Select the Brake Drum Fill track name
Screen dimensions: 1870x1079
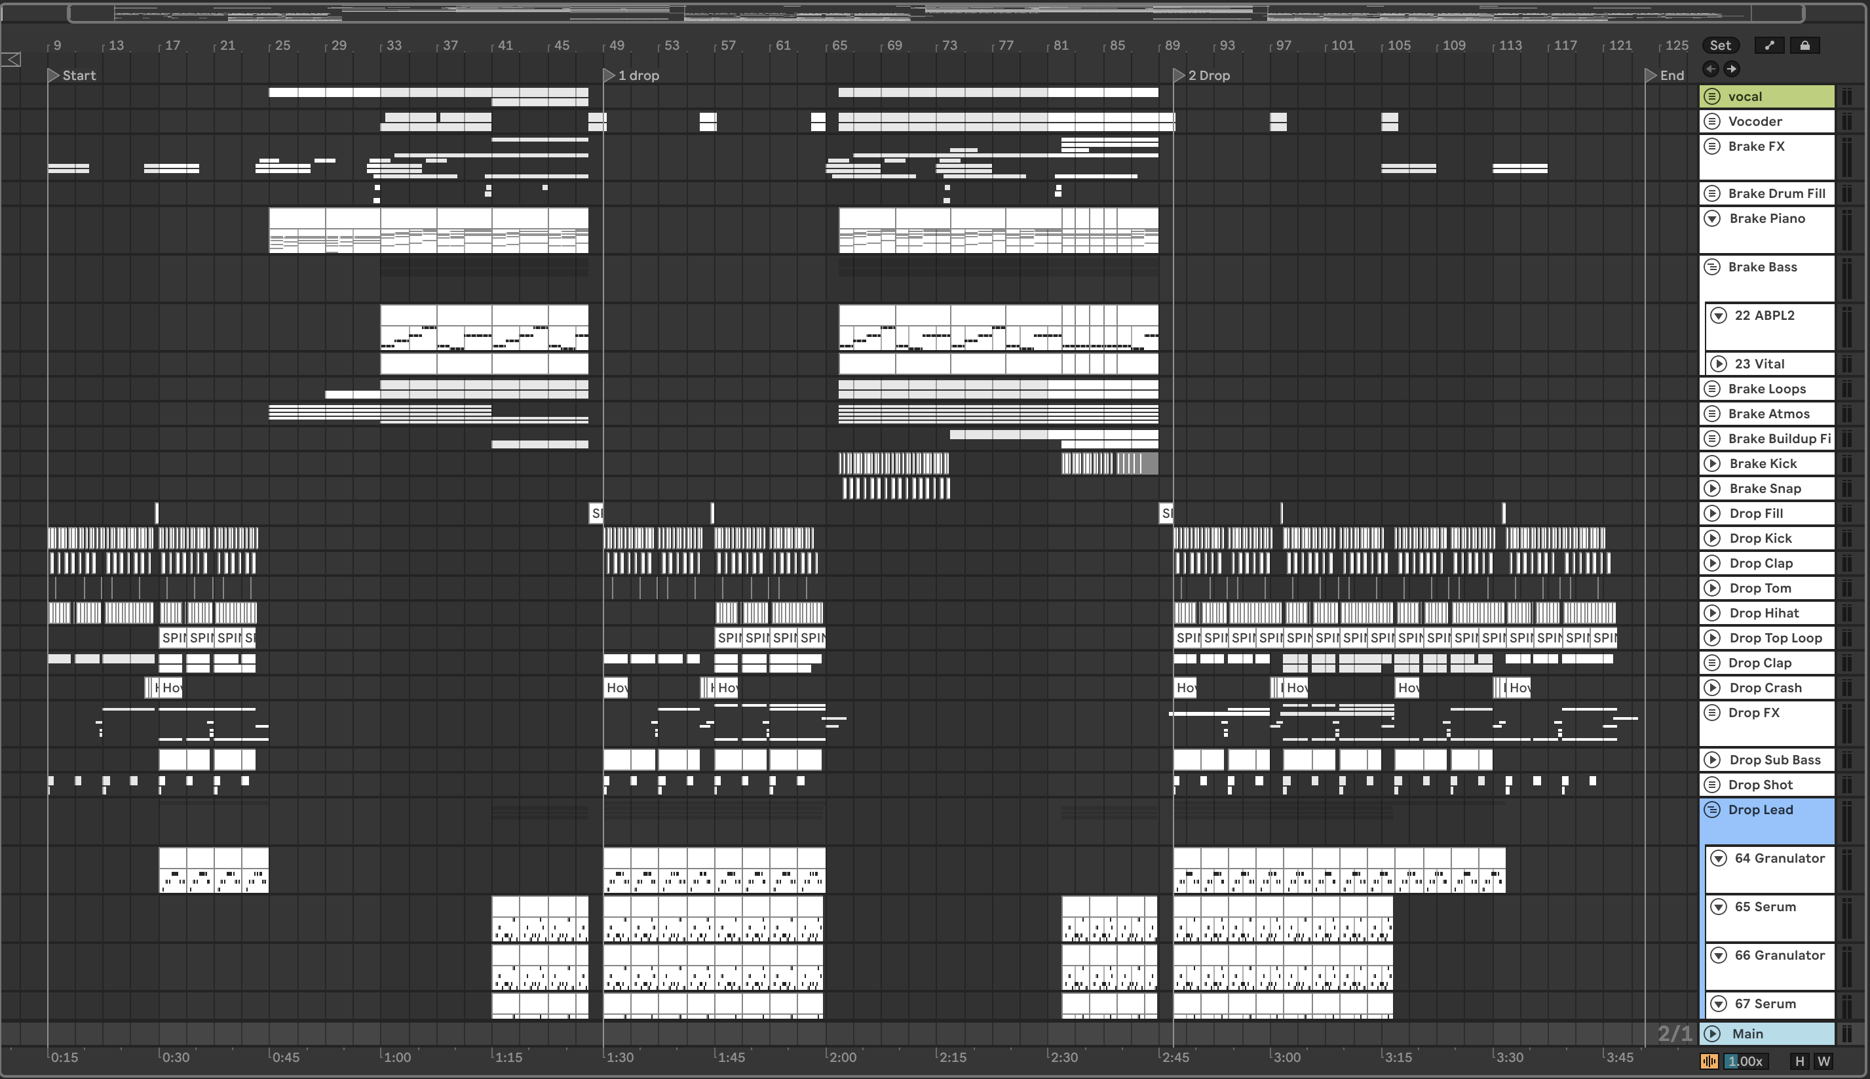click(1777, 193)
